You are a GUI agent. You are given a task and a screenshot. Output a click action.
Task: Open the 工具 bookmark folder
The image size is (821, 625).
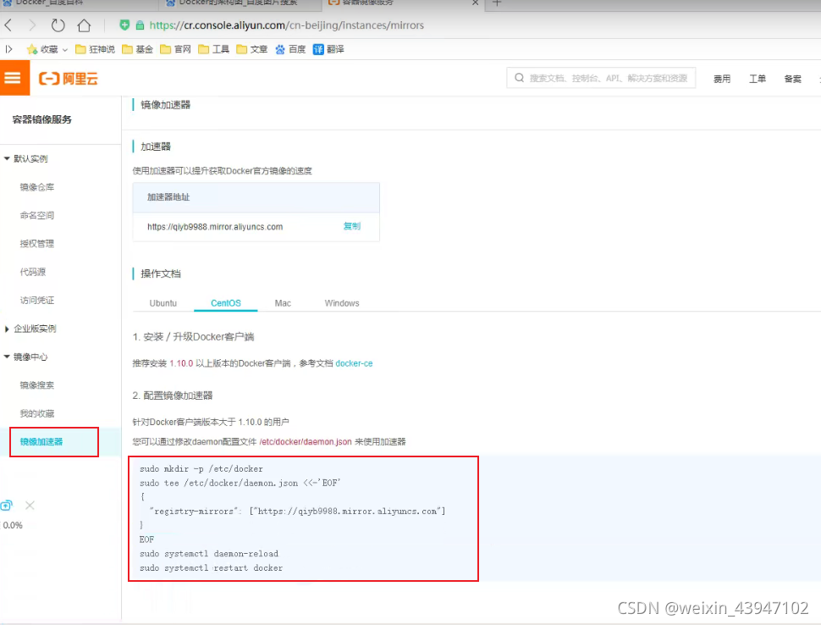point(213,49)
